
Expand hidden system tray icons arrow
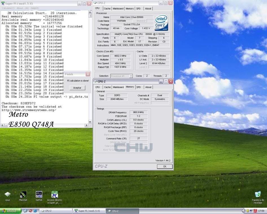pos(244,211)
